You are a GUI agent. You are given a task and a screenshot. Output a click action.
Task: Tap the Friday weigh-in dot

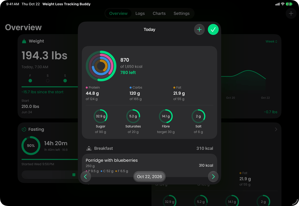coord(30,81)
